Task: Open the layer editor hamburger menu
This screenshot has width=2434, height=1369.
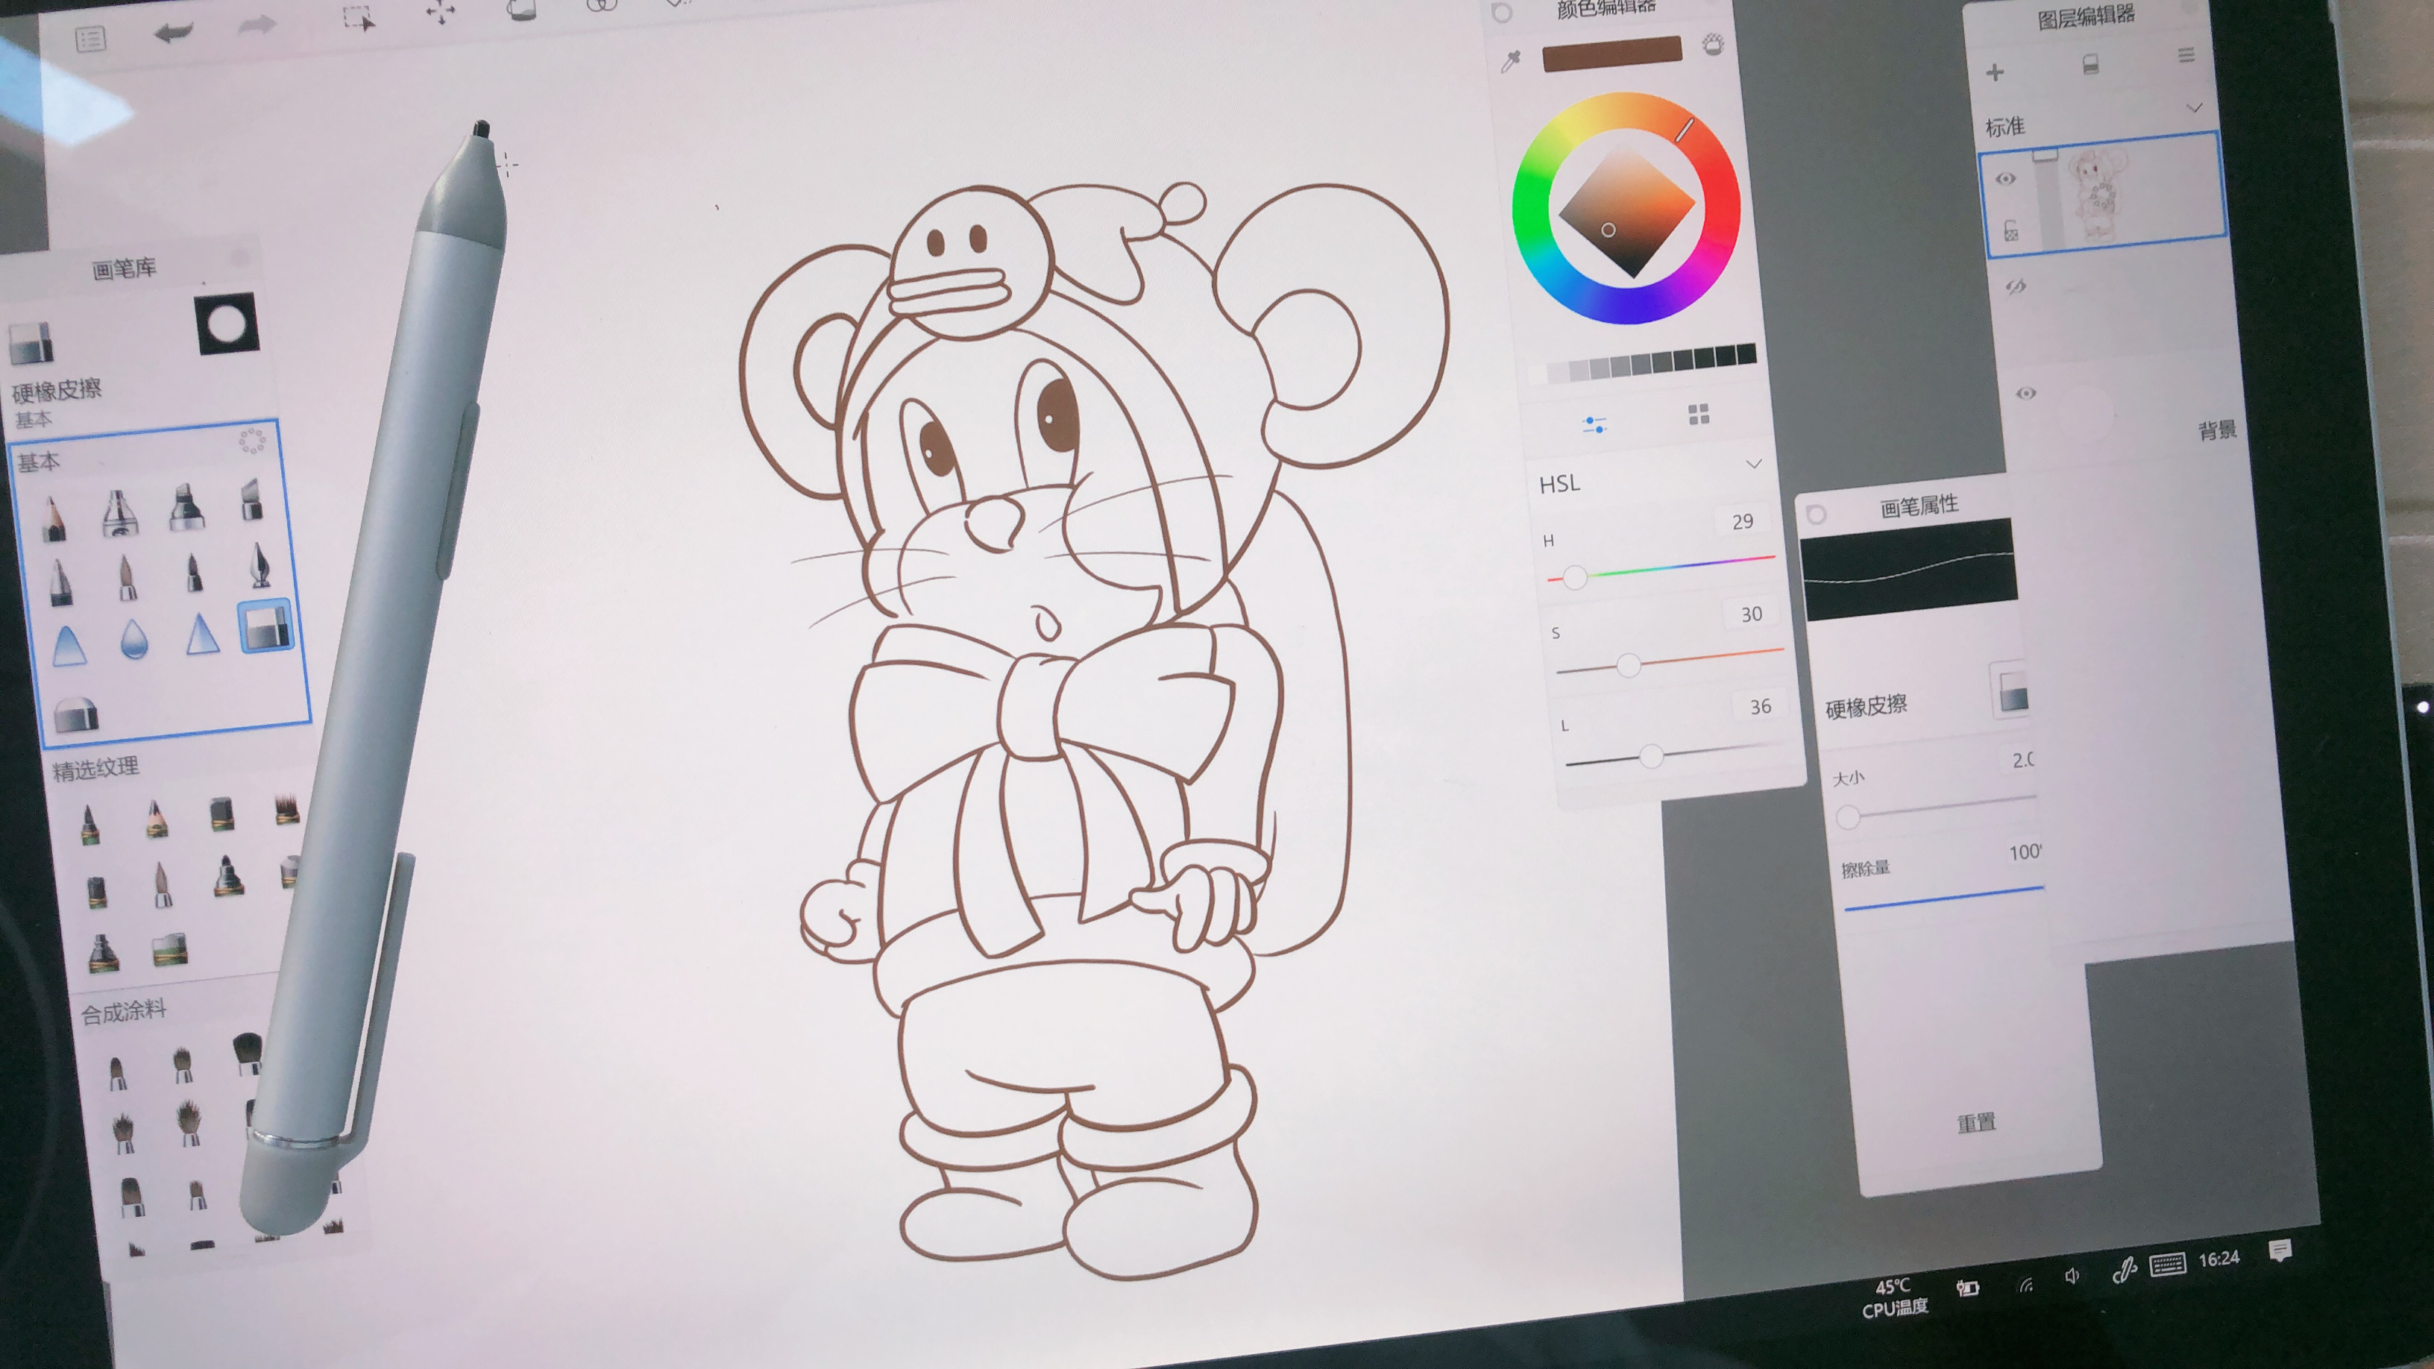Action: pos(2186,56)
